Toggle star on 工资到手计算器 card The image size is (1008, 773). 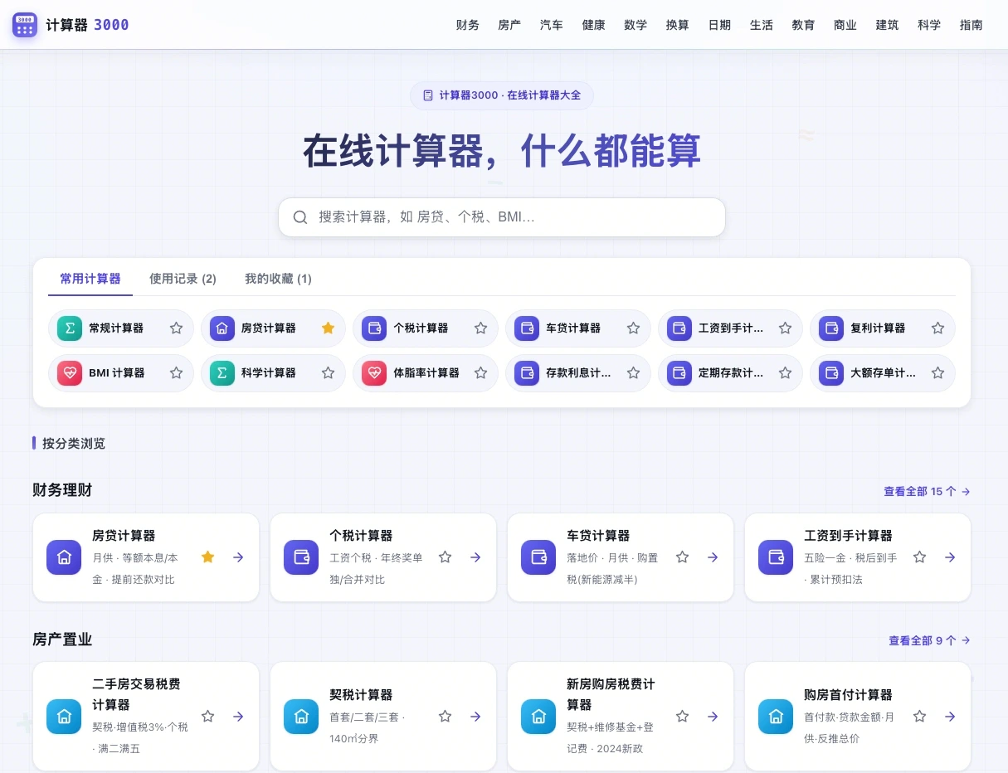coord(920,557)
